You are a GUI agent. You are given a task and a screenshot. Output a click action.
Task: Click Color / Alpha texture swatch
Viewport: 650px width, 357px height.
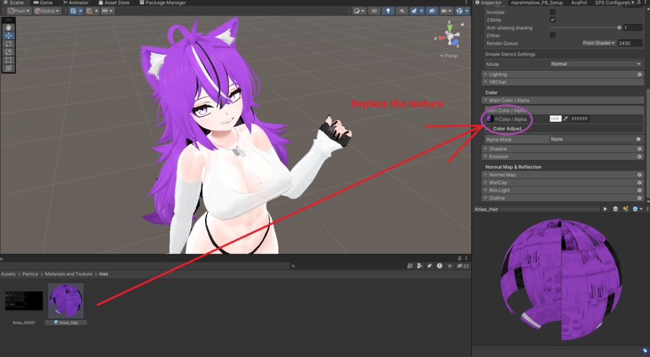[x=489, y=119]
